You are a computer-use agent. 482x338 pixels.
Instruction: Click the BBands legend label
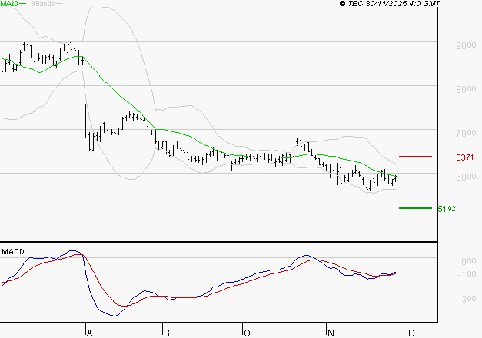(43, 4)
